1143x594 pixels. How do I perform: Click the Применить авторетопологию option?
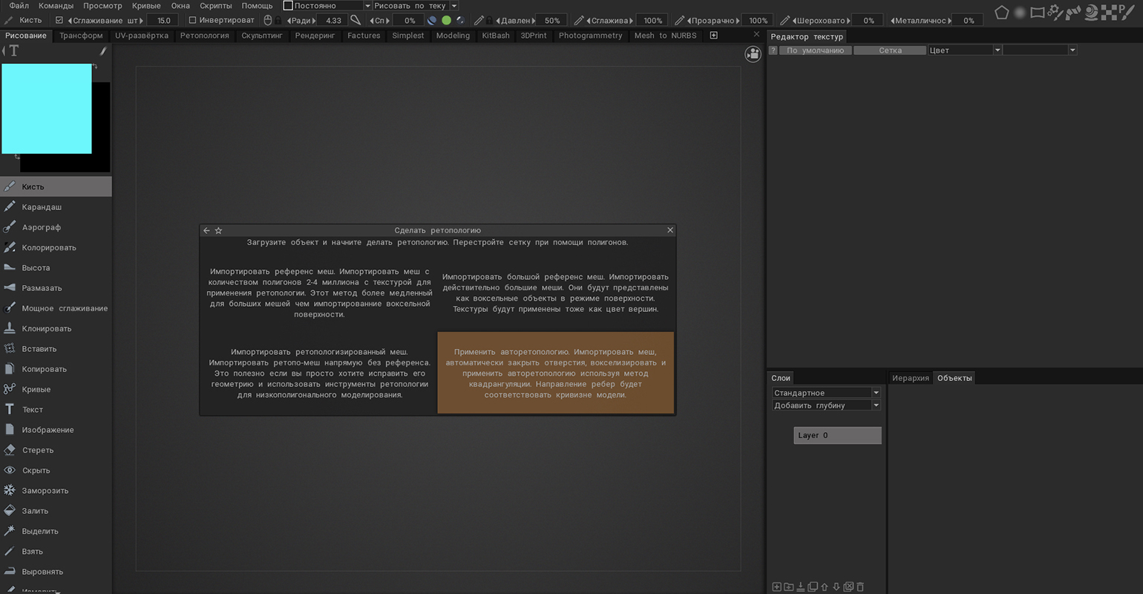click(555, 373)
